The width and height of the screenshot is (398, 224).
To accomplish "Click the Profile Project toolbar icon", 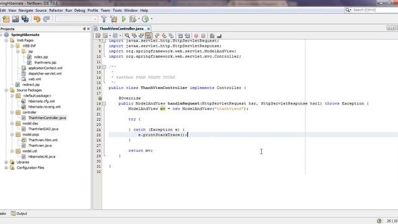I will click(x=145, y=19).
